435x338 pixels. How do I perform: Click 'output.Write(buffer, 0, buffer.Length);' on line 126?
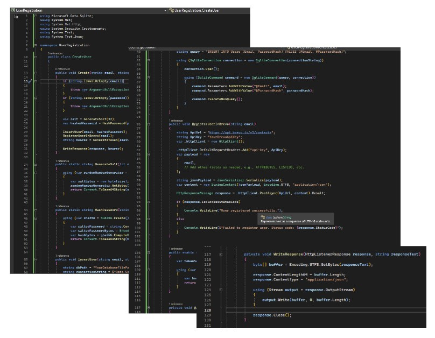pos(306,300)
